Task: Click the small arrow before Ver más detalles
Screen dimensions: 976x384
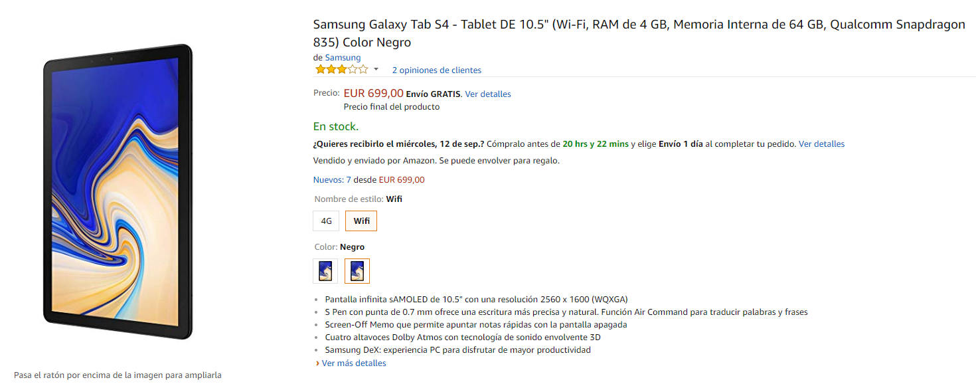Action: [x=317, y=363]
